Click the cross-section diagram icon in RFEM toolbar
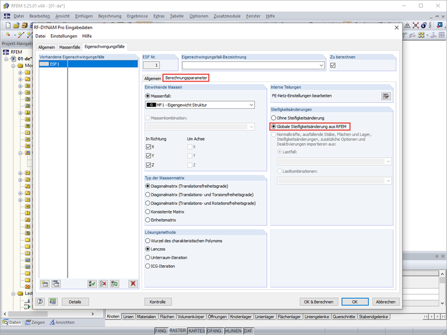447x335 pixels. [x=433, y=35]
